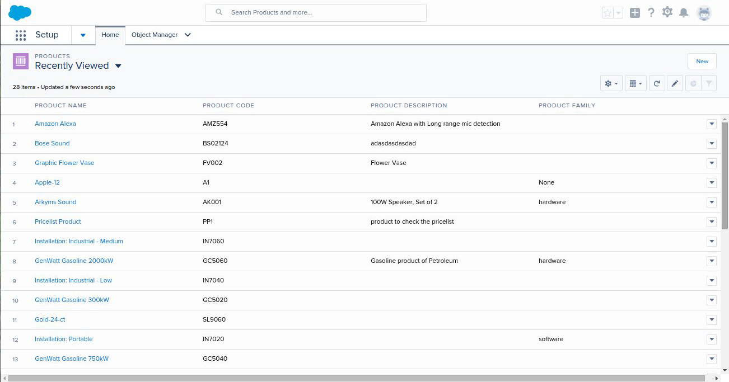Open Installation: Industrial - Low product
Screen dimensions: 729x382
(x=73, y=280)
